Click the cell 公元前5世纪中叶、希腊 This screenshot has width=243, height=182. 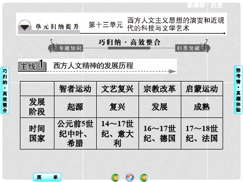(x=75, y=133)
